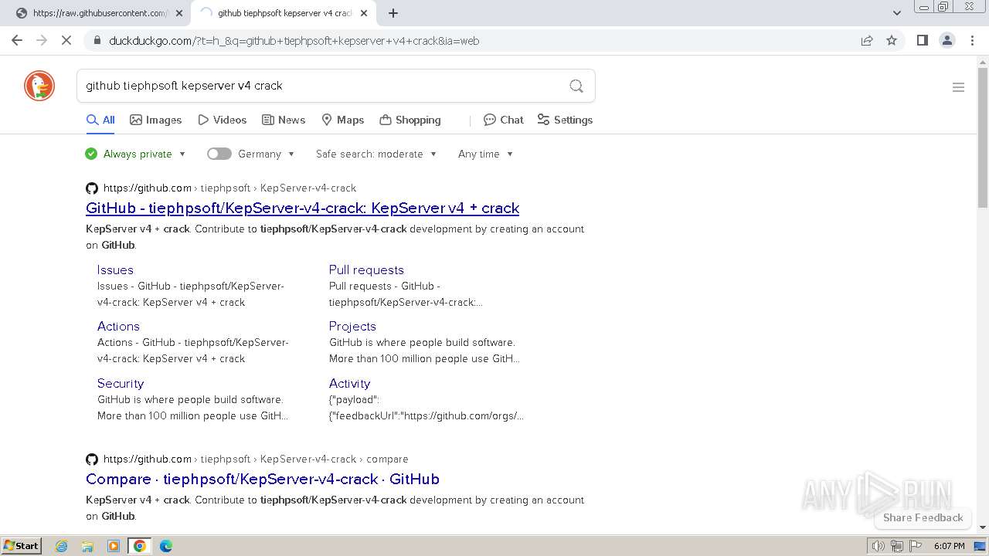Open the Projects sublink
The image size is (989, 556).
pyautogui.click(x=352, y=326)
